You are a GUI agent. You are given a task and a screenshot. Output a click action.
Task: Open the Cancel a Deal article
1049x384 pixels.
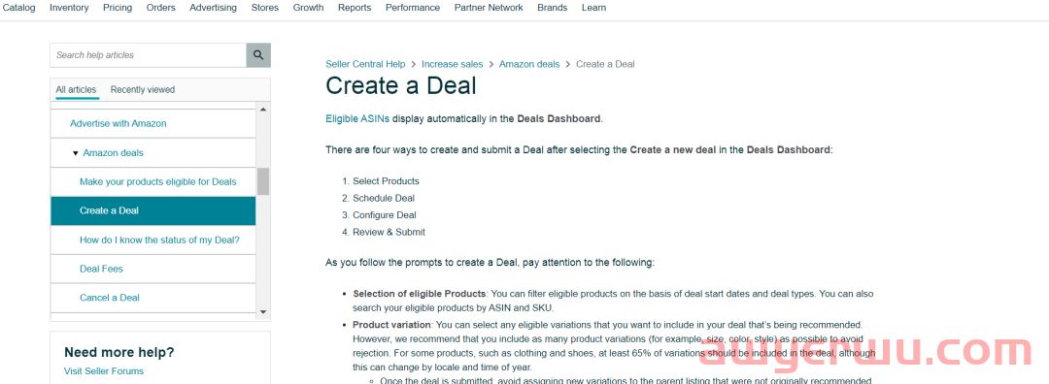110,298
